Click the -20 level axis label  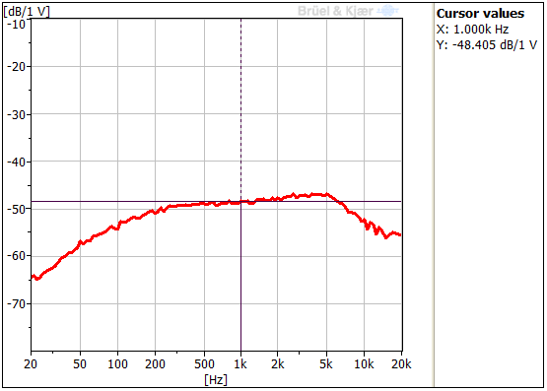(17, 66)
